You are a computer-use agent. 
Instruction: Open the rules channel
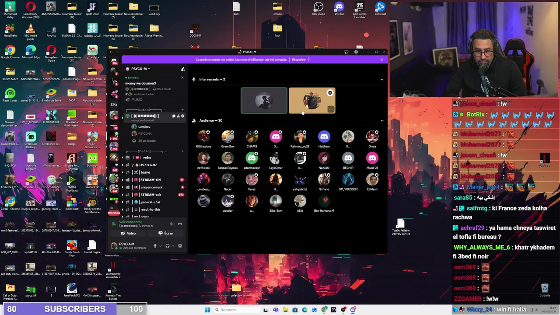[x=154, y=157]
